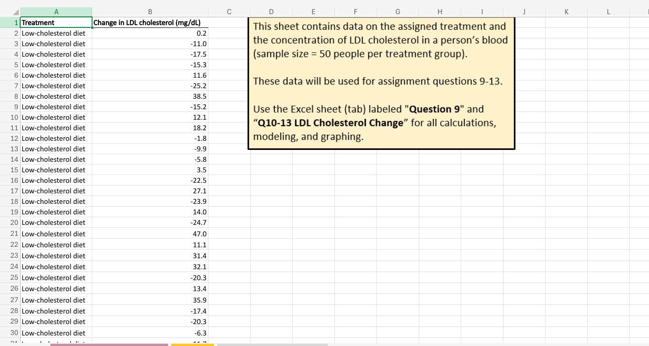Select entire row 5 via its row number
This screenshot has height=346, width=649.
(x=10, y=65)
